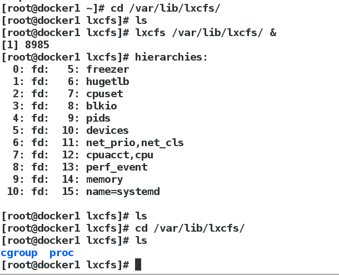339x275 pixels.
Task: Click the word freezer in hierarchies
Action: click(x=107, y=69)
